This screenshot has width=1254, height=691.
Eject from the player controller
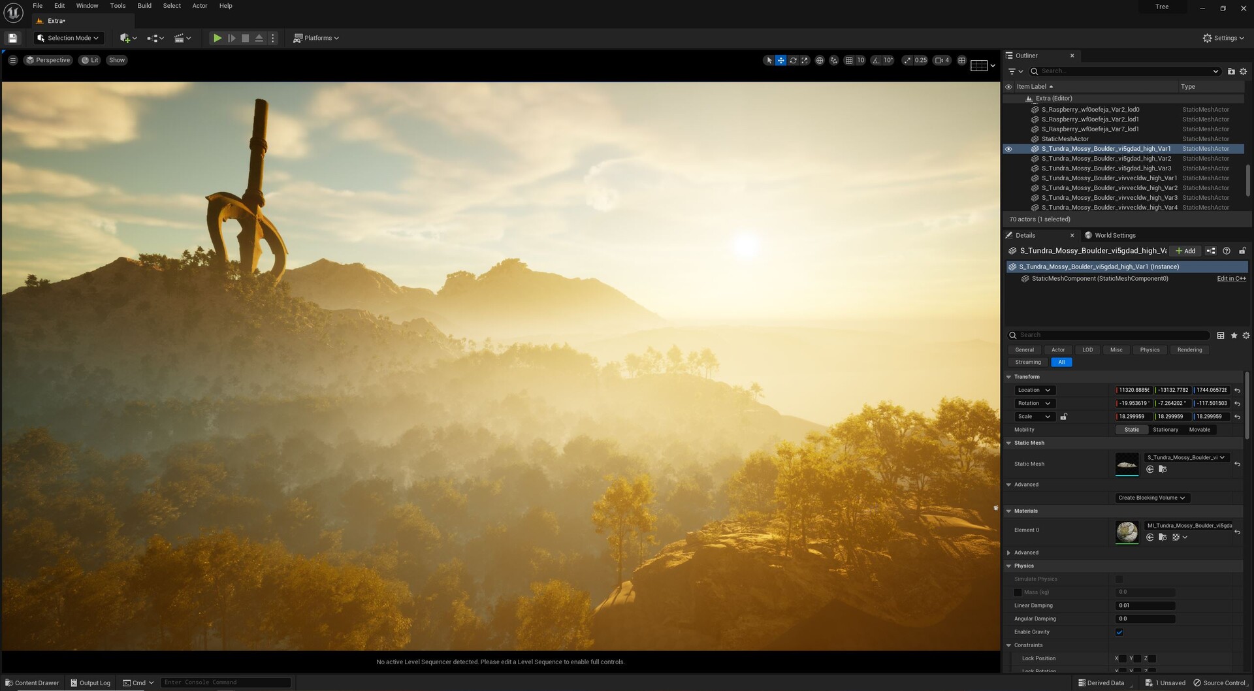[259, 38]
